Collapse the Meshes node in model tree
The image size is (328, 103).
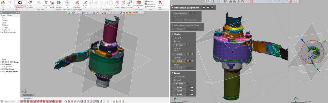coord(1,64)
